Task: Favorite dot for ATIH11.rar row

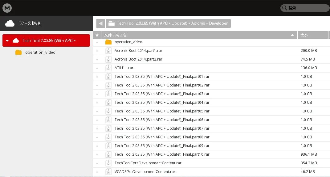Action: (97, 68)
